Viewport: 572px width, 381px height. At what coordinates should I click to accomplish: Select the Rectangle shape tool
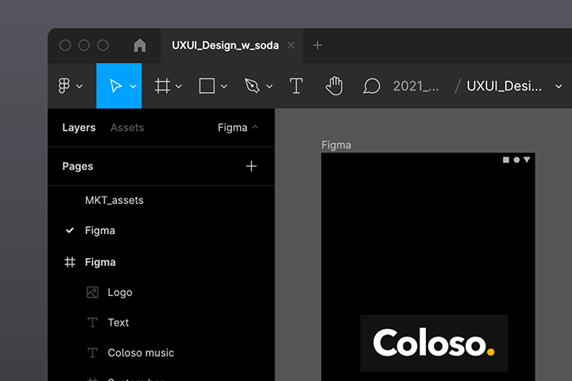tap(207, 86)
